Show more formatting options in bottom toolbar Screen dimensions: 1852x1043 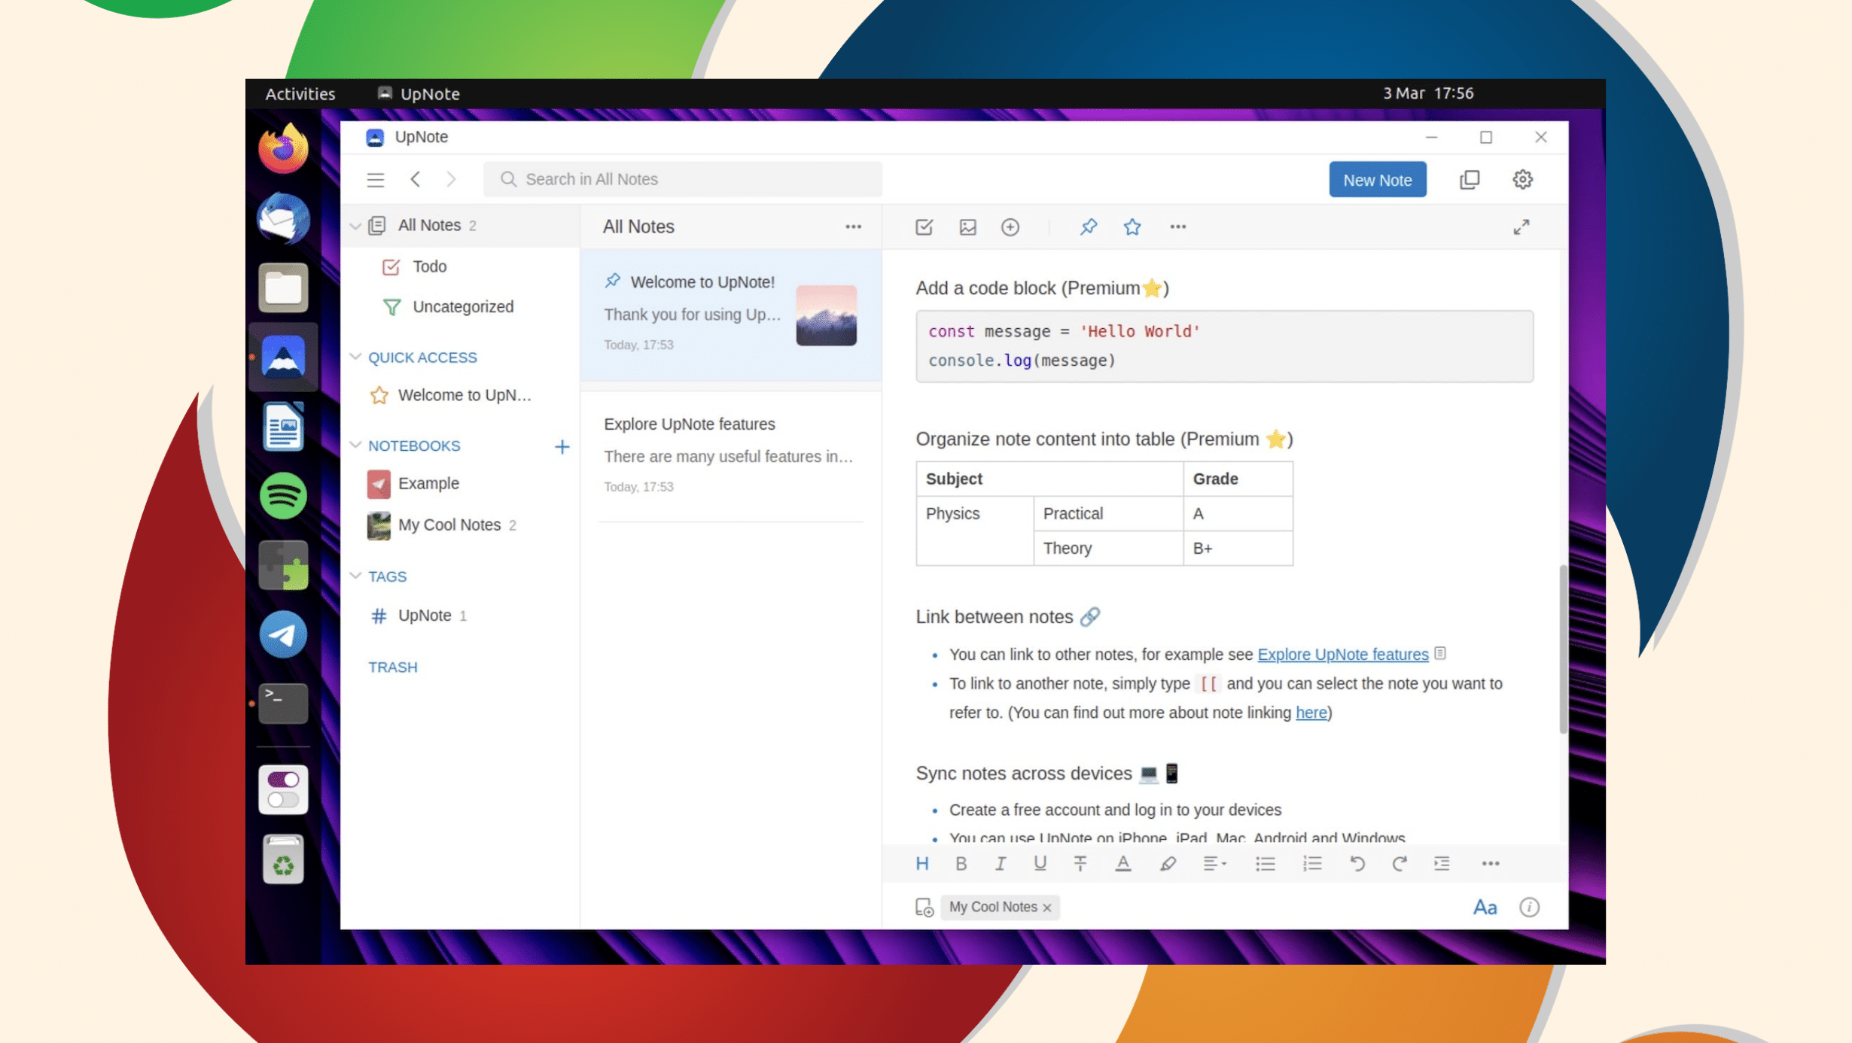click(1490, 863)
